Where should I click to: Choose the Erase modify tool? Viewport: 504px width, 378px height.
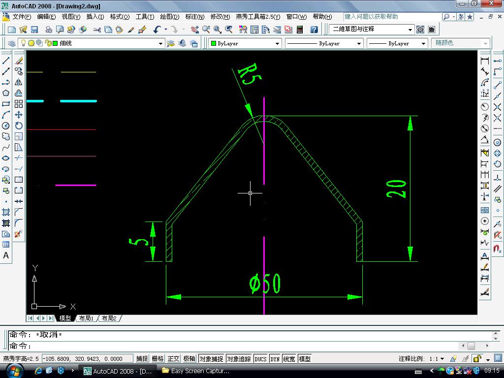19,61
